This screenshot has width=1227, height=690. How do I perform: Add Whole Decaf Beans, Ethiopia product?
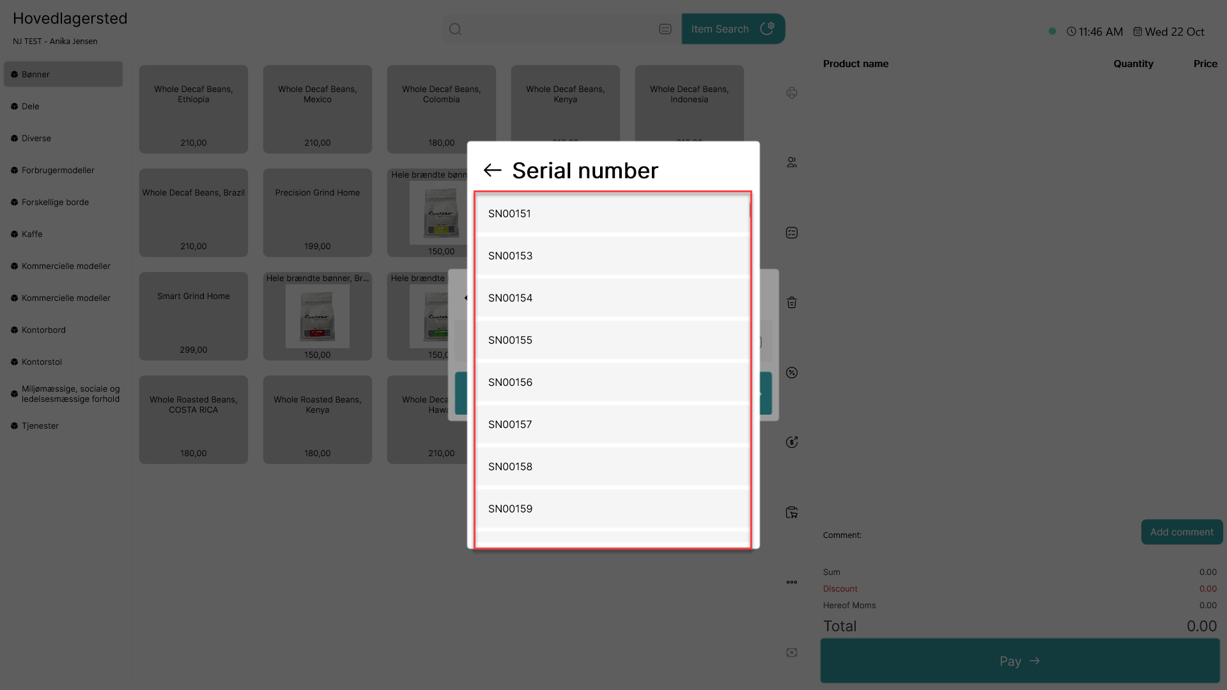pyautogui.click(x=194, y=109)
